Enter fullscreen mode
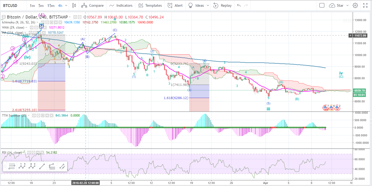Viewport: 372px width, 186px height. tap(365, 5)
